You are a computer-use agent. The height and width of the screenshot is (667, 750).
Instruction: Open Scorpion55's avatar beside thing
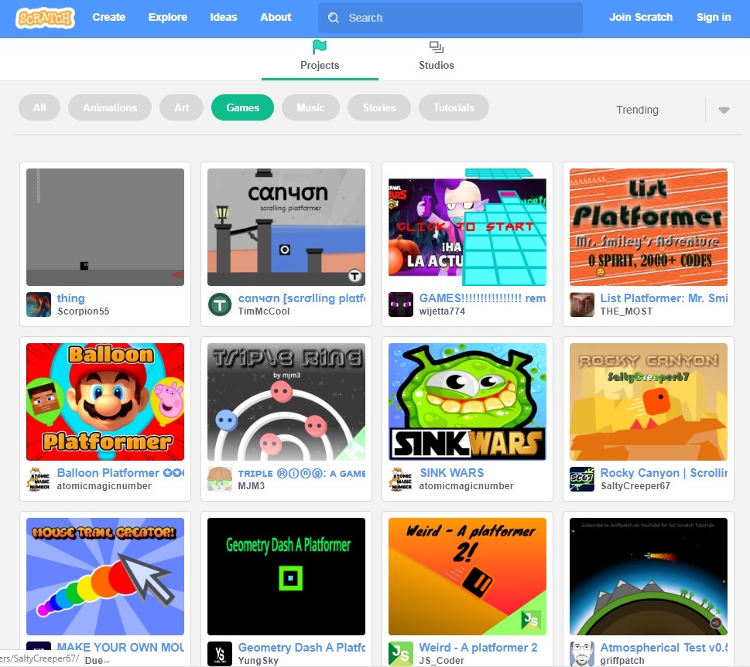pos(39,305)
